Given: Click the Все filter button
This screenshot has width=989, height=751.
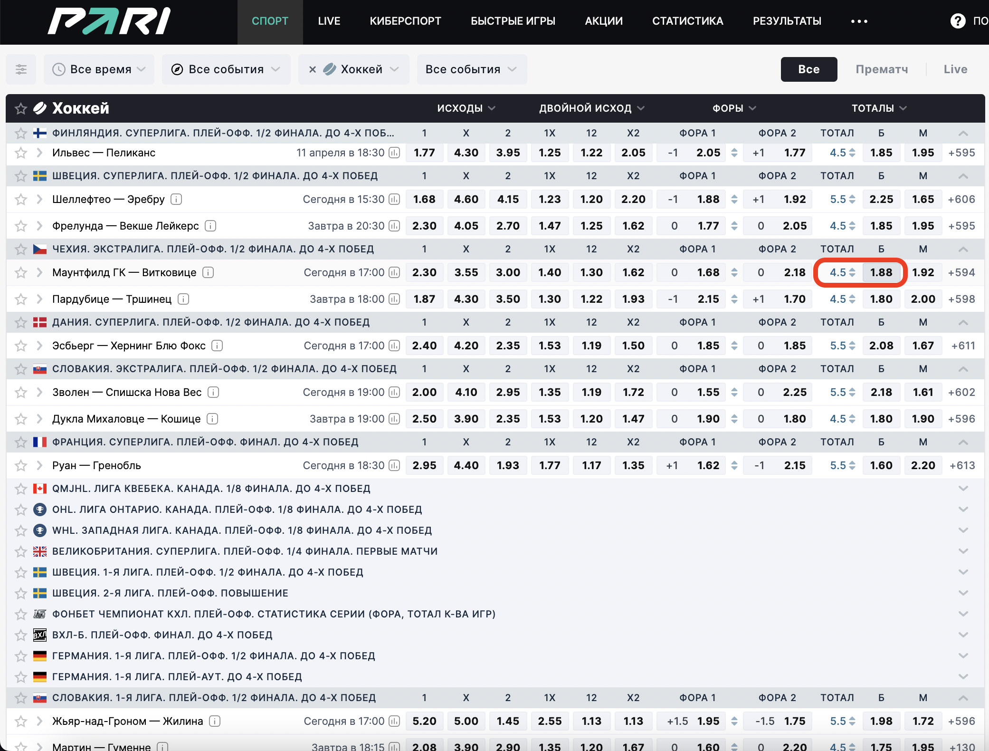Looking at the screenshot, I should pos(808,69).
